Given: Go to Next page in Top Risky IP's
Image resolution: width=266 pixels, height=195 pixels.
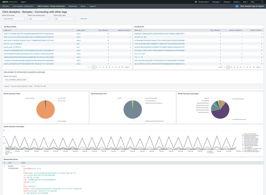Looking at the screenshot, I should pos(259,67).
